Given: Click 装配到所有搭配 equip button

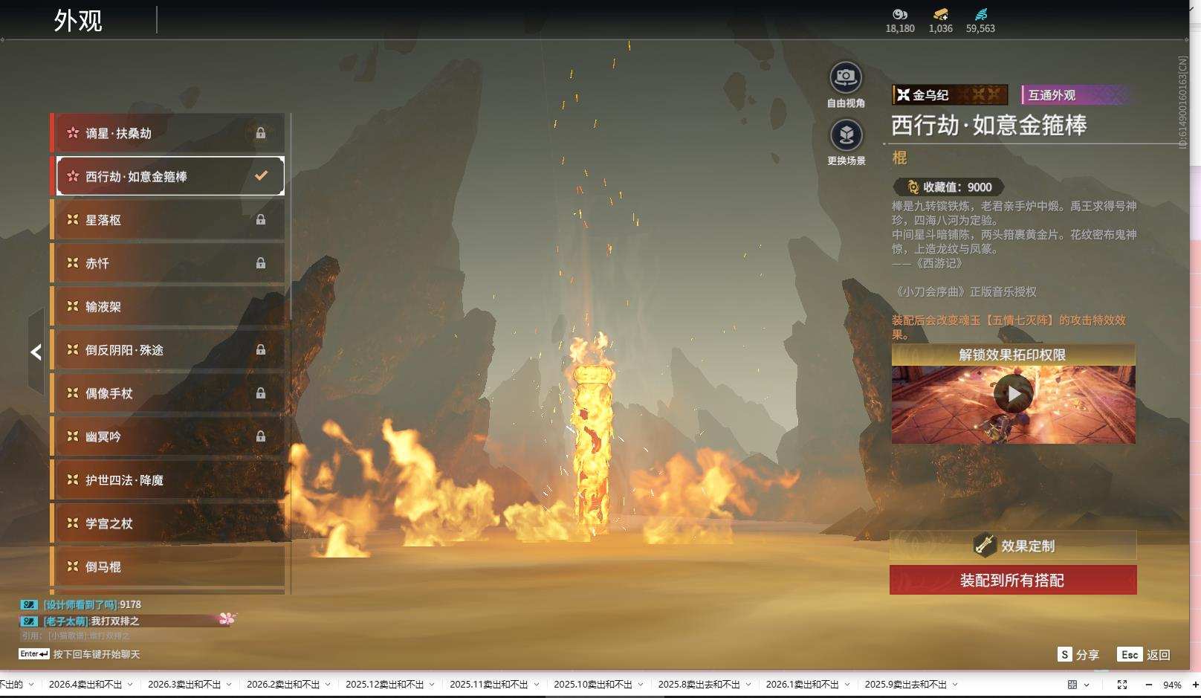Looking at the screenshot, I should [1013, 580].
